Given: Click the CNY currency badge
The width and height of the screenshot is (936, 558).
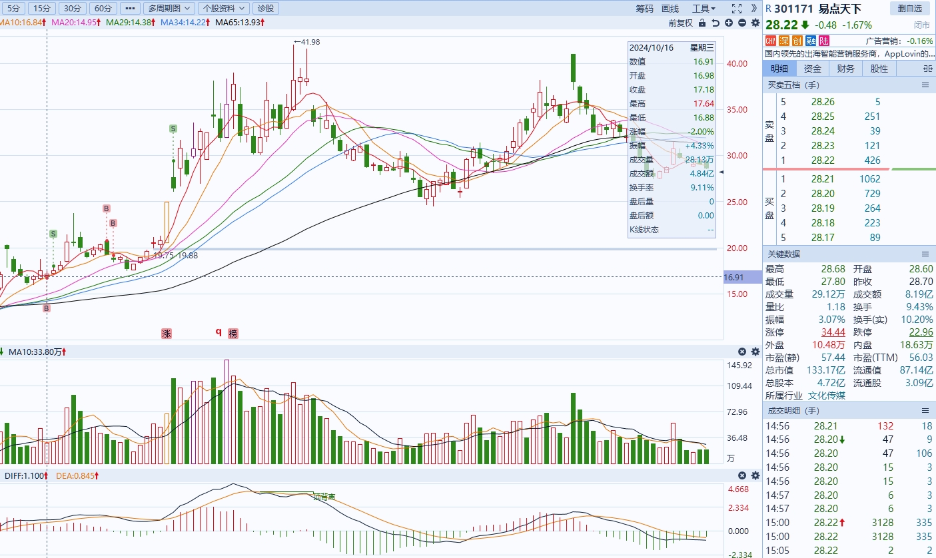Looking at the screenshot, I should tap(771, 41).
